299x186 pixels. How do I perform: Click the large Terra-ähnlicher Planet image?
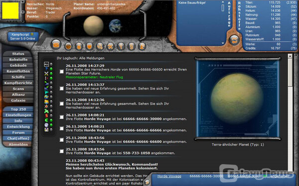(238, 98)
